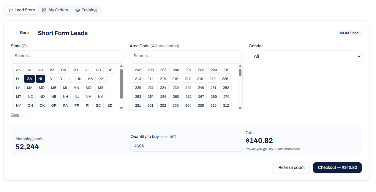Select the CA state chip
This screenshot has height=192, width=376.
[x=64, y=70]
